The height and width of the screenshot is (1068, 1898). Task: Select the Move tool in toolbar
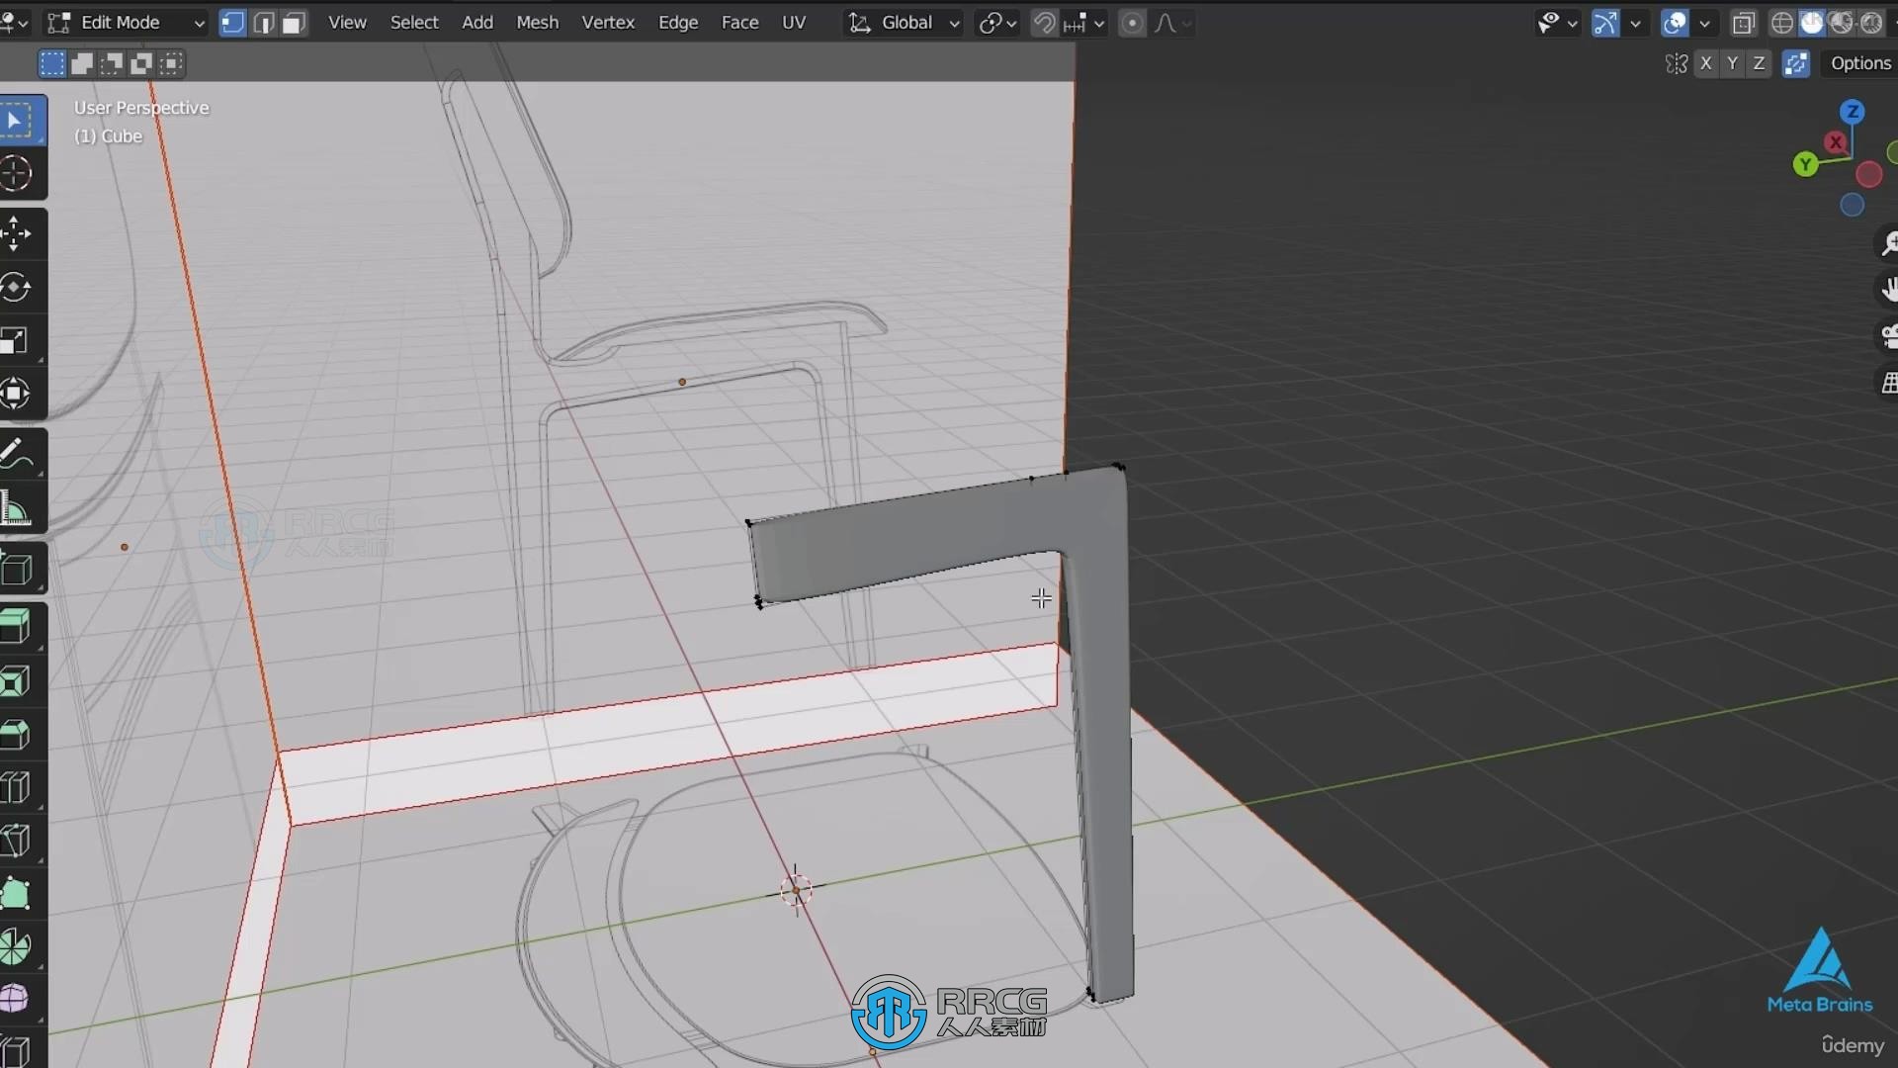[18, 232]
